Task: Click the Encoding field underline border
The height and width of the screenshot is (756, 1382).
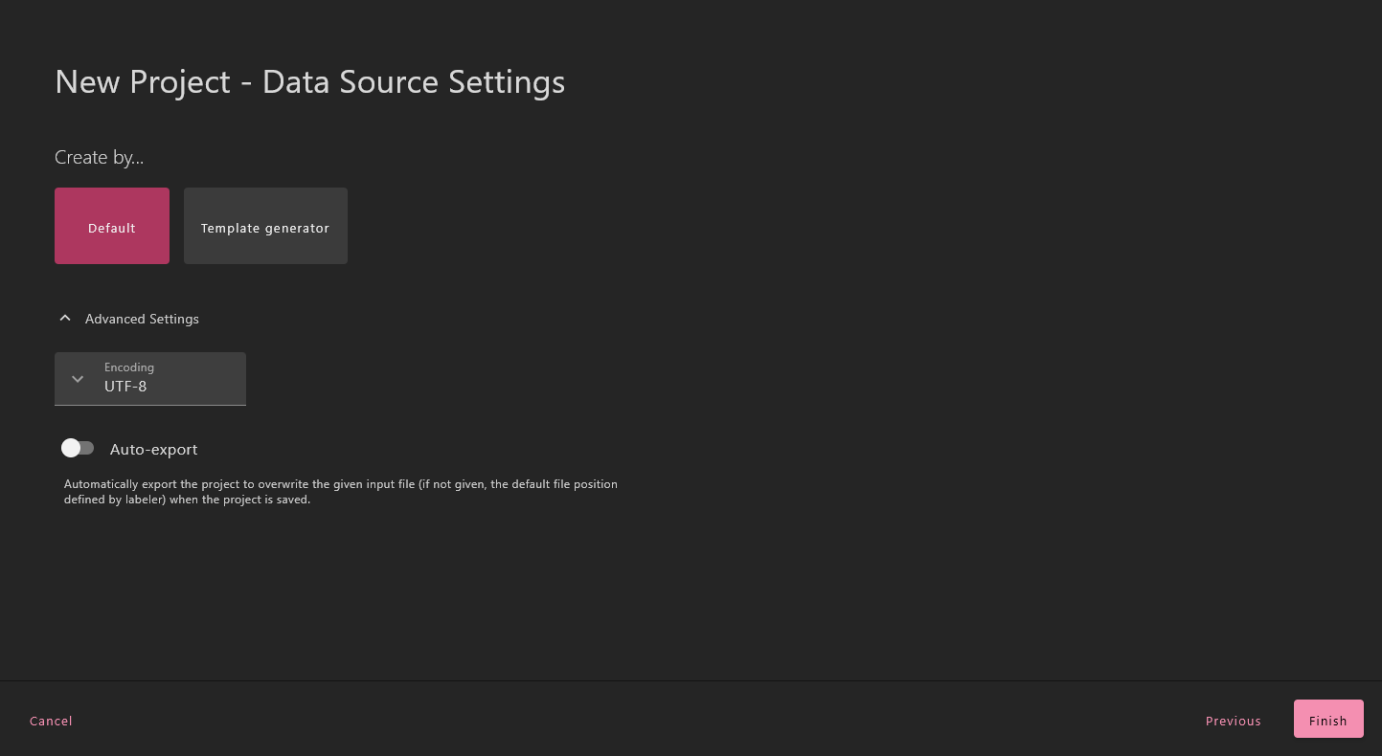Action: pos(150,405)
